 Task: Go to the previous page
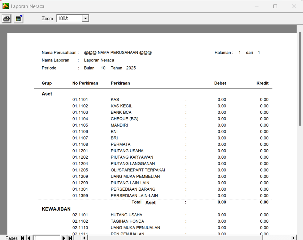point(29,238)
